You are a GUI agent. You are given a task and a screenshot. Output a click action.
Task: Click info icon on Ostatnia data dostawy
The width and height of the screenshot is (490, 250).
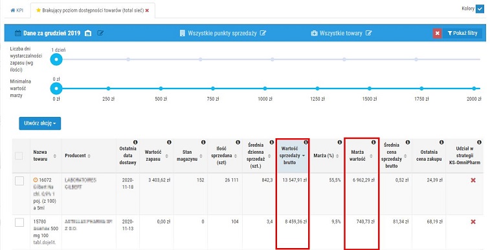click(135, 142)
